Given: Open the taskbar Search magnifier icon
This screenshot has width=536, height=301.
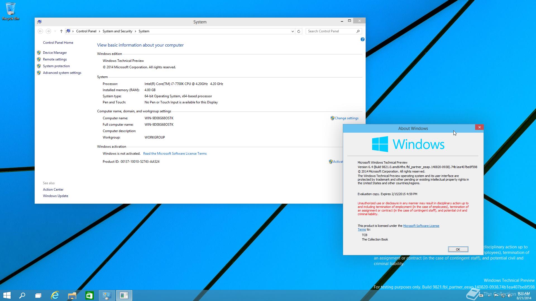Looking at the screenshot, I should click(x=22, y=295).
